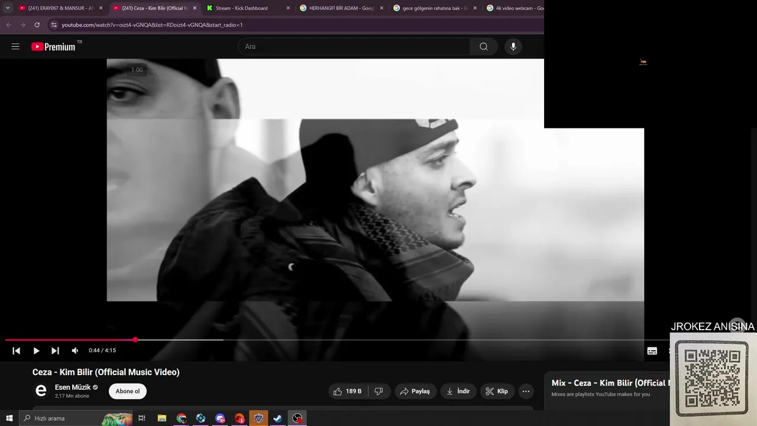Seek within the red played portion
This screenshot has height=426, width=757.
pyautogui.click(x=70, y=340)
